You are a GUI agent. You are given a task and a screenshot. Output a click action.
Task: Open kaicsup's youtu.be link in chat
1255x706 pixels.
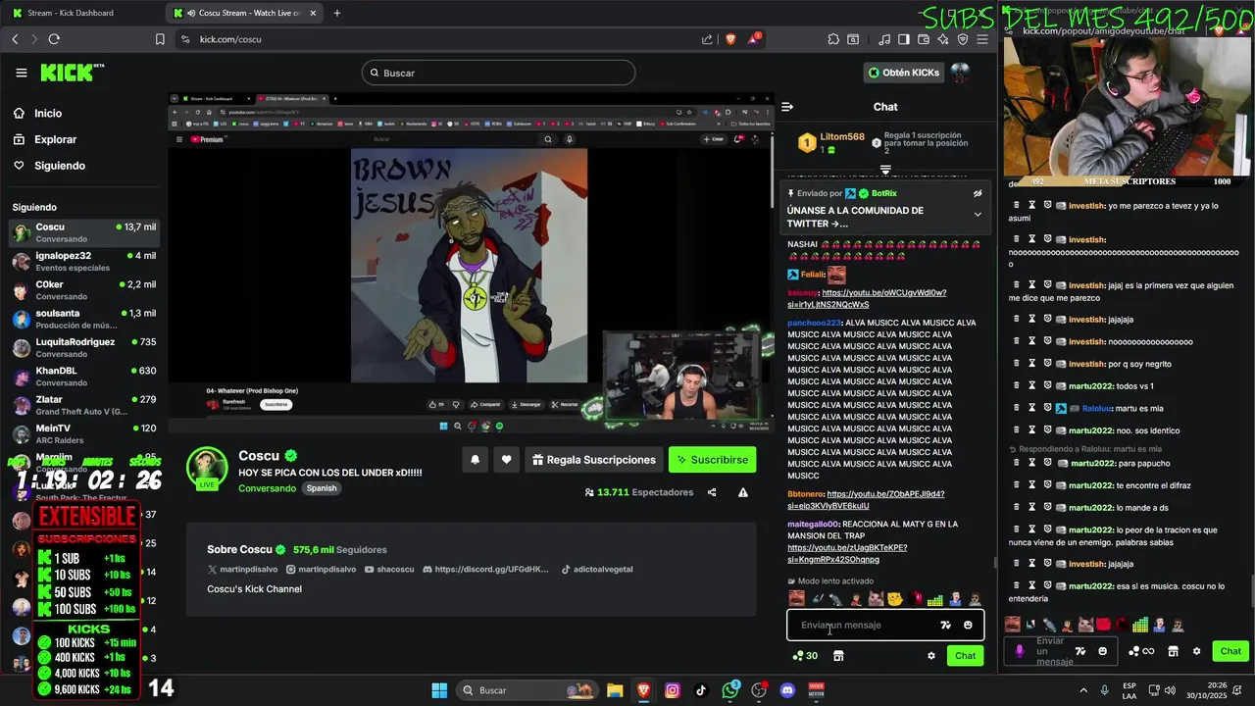[x=867, y=299]
